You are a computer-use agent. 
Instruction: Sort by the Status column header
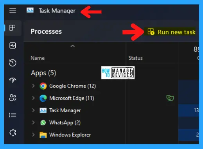point(136,58)
